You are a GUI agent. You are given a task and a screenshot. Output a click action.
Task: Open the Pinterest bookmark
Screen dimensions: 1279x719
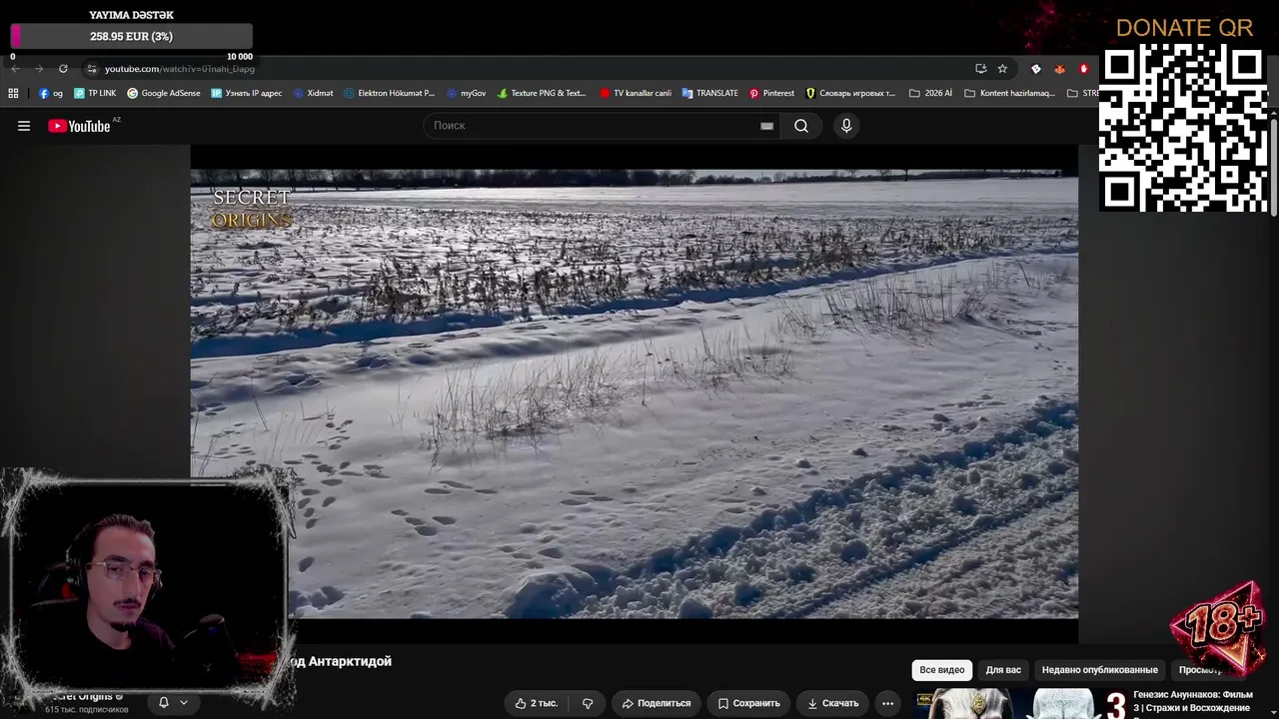pos(771,93)
